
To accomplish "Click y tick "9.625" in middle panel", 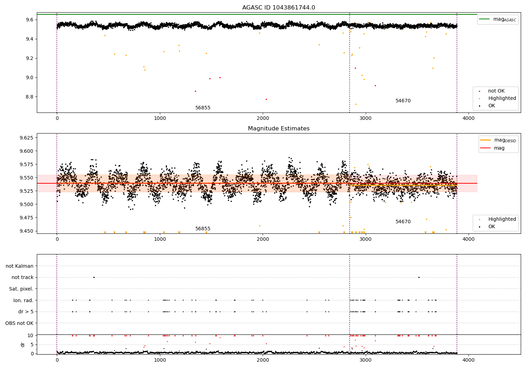I will pos(26,138).
